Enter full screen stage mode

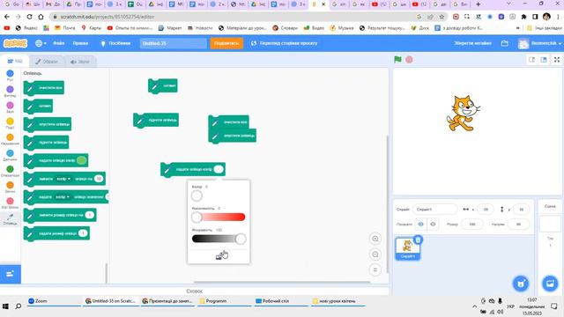[557, 60]
